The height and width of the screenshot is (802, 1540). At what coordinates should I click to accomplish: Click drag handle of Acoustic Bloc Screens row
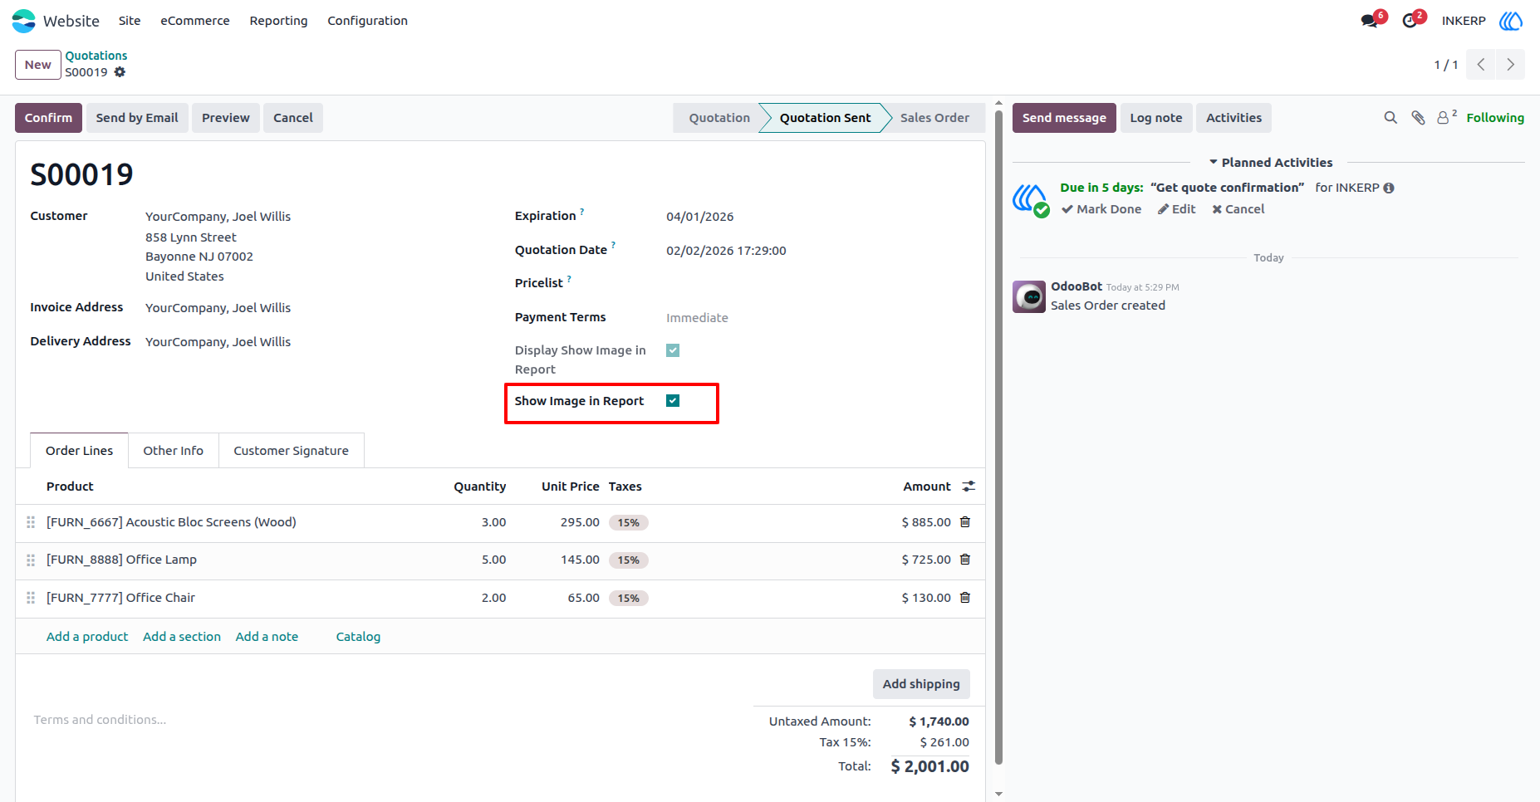(x=31, y=522)
